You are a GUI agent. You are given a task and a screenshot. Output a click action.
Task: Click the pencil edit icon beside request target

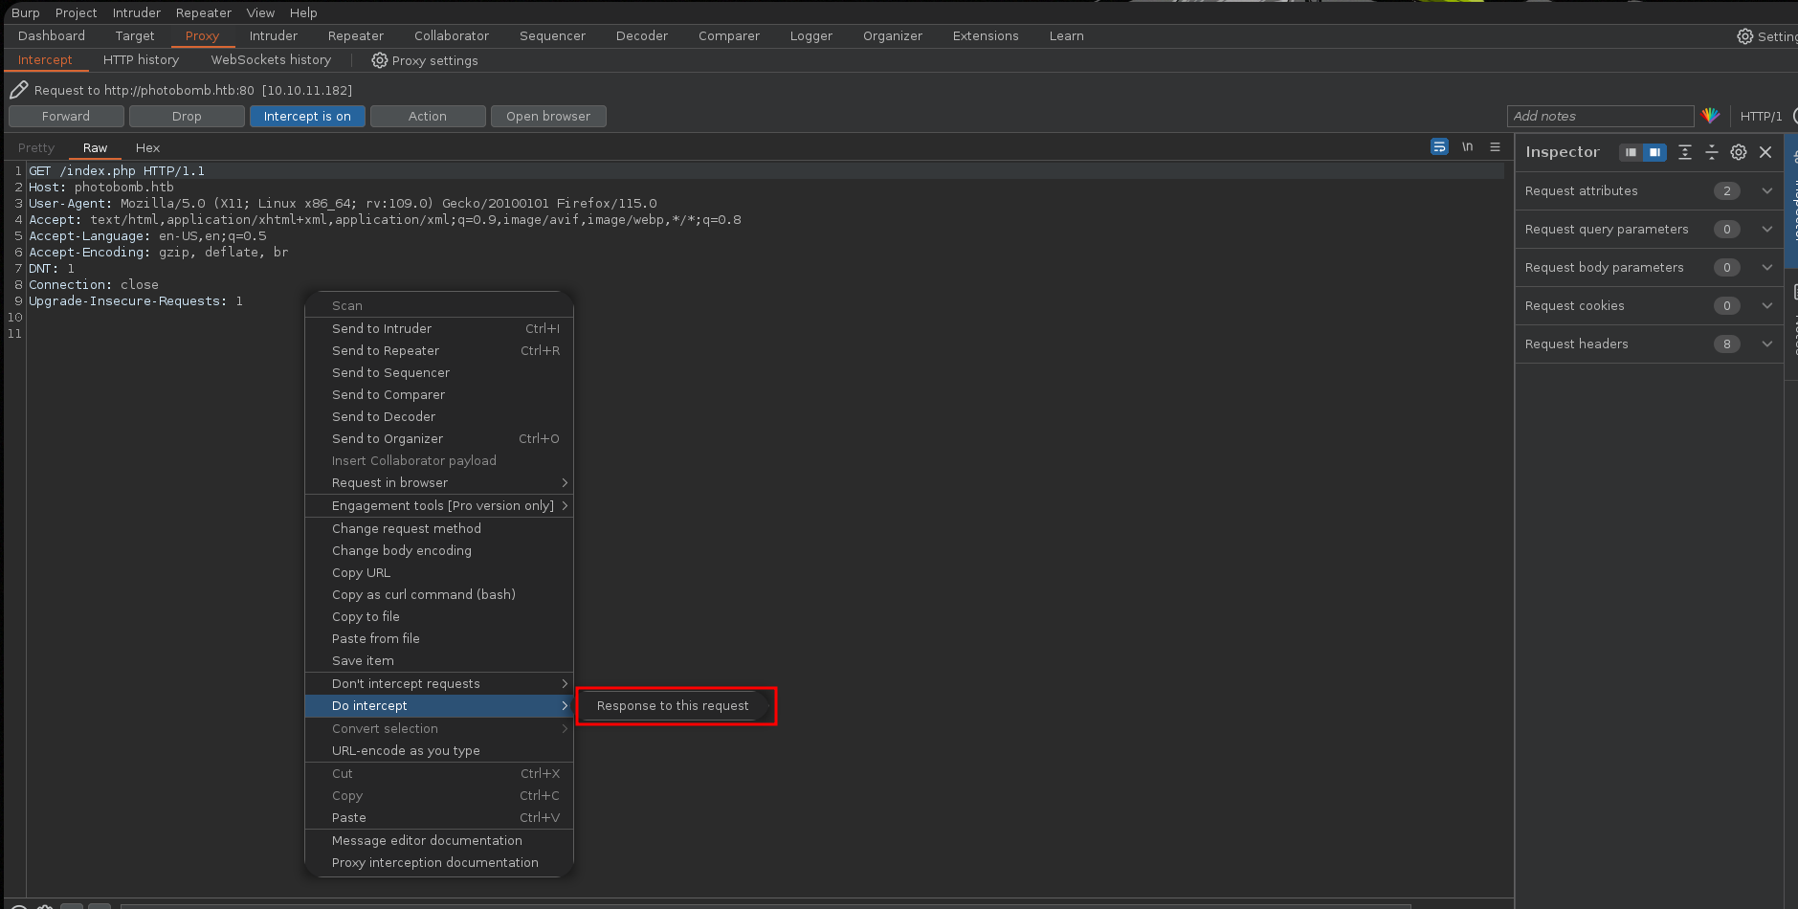pos(18,90)
